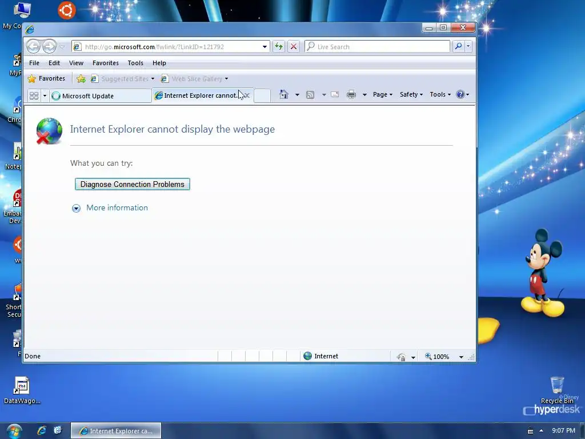Expand the address bar history dropdown
Viewport: 585px width, 439px height.
click(265, 47)
